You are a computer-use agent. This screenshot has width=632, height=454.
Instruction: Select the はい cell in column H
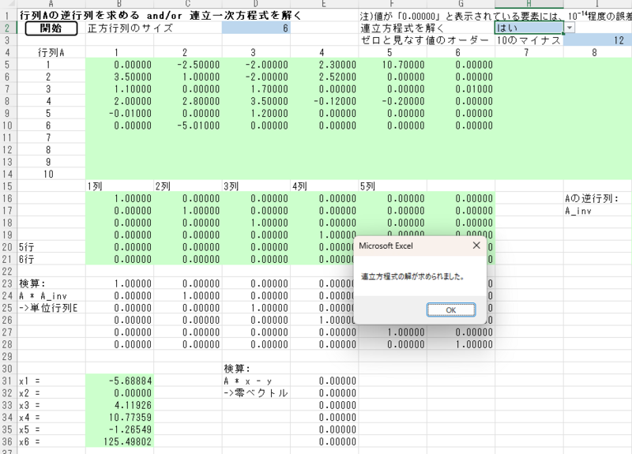point(528,28)
